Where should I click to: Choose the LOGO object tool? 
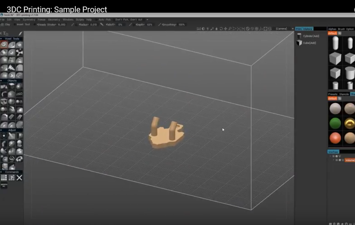tap(19, 94)
